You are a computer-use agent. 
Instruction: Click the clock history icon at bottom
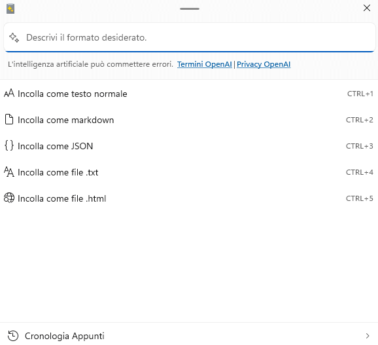[x=13, y=336]
